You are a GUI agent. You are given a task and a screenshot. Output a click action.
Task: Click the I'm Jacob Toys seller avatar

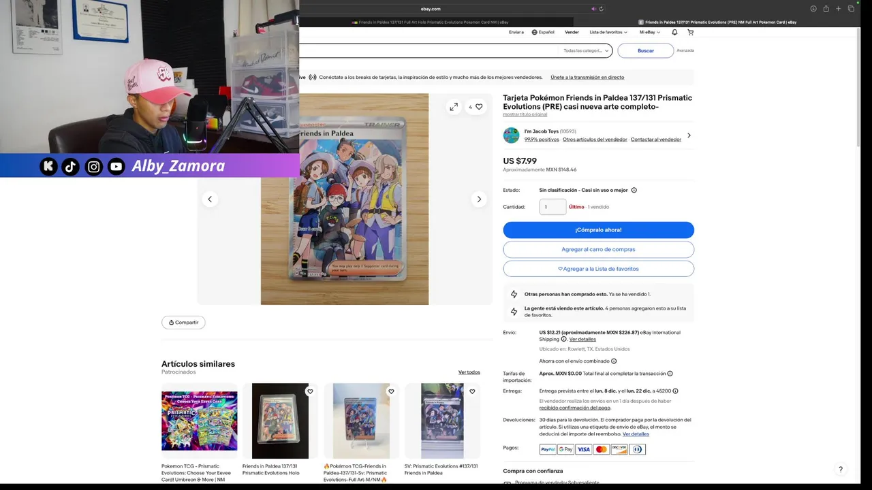[511, 135]
